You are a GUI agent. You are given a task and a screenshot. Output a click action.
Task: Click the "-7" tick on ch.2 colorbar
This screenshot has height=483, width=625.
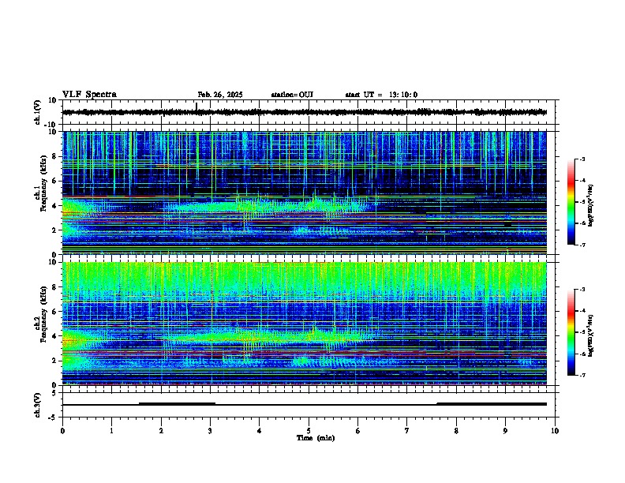tap(582, 375)
